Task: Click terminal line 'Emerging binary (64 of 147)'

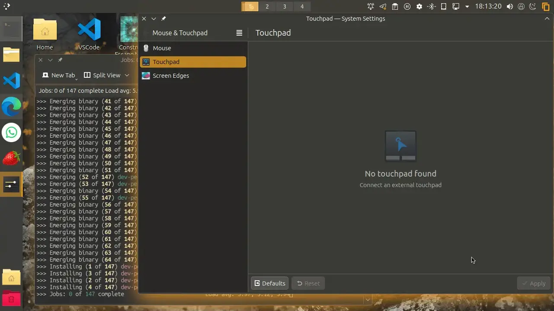Action: pos(86,260)
